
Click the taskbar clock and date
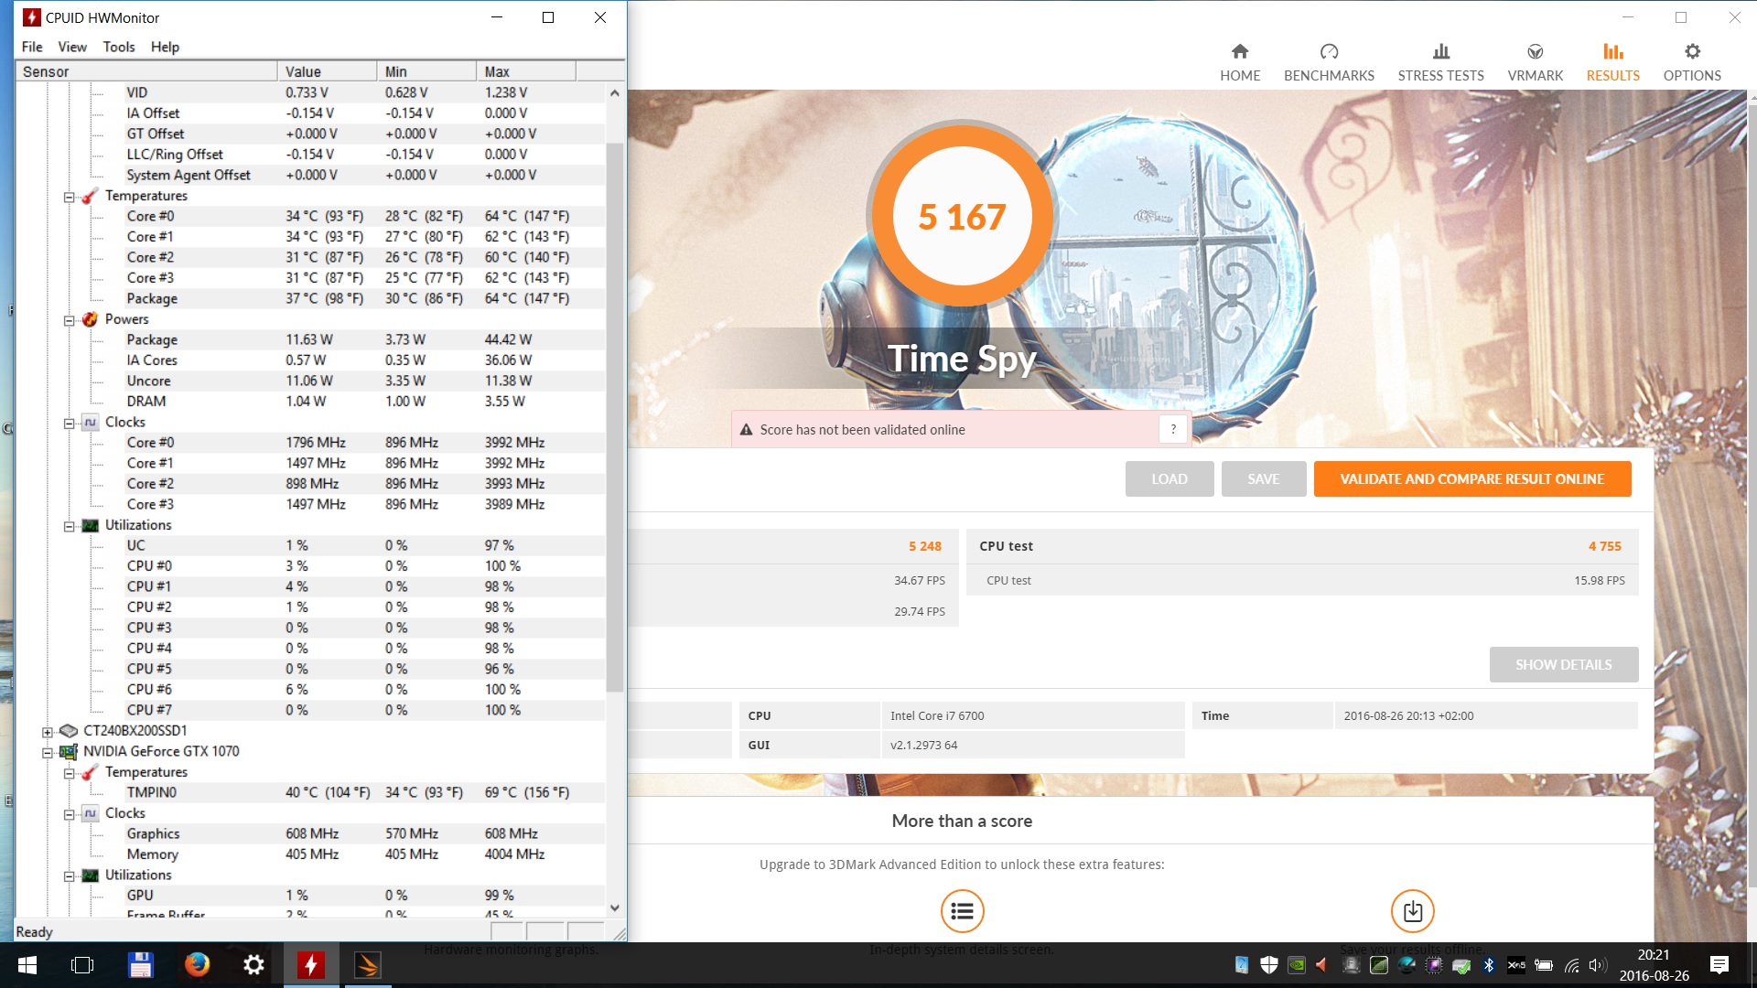(1654, 965)
